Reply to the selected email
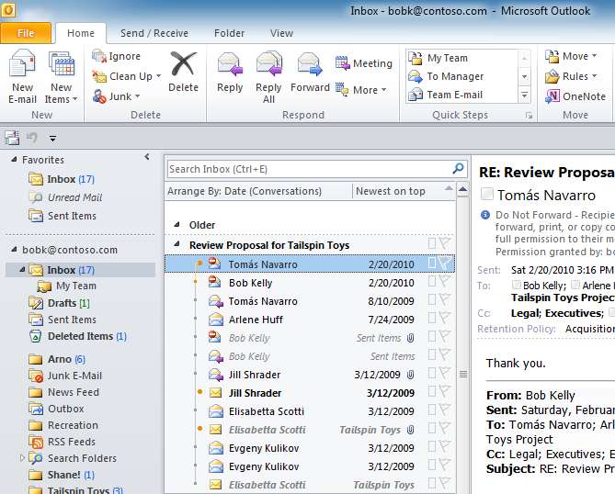 coord(230,72)
